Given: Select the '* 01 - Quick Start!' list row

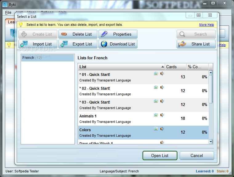Looking at the screenshot, I should (x=143, y=77).
